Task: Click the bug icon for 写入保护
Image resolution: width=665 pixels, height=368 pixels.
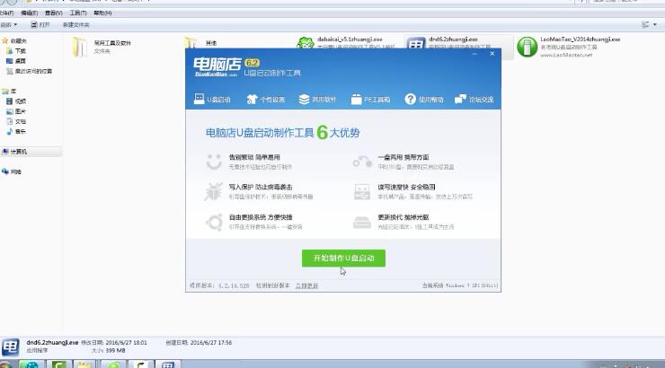Action: coord(213,192)
